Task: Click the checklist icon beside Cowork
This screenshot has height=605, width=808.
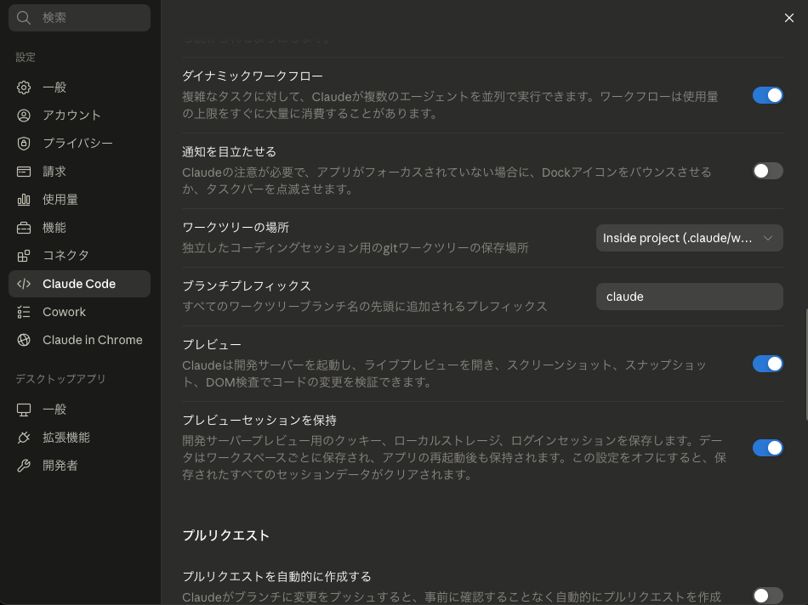Action: coord(24,312)
